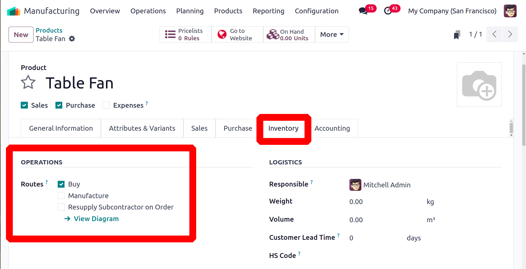Open the Manufacturing app home icon
Viewport: 526px width, 269px height.
[13, 11]
